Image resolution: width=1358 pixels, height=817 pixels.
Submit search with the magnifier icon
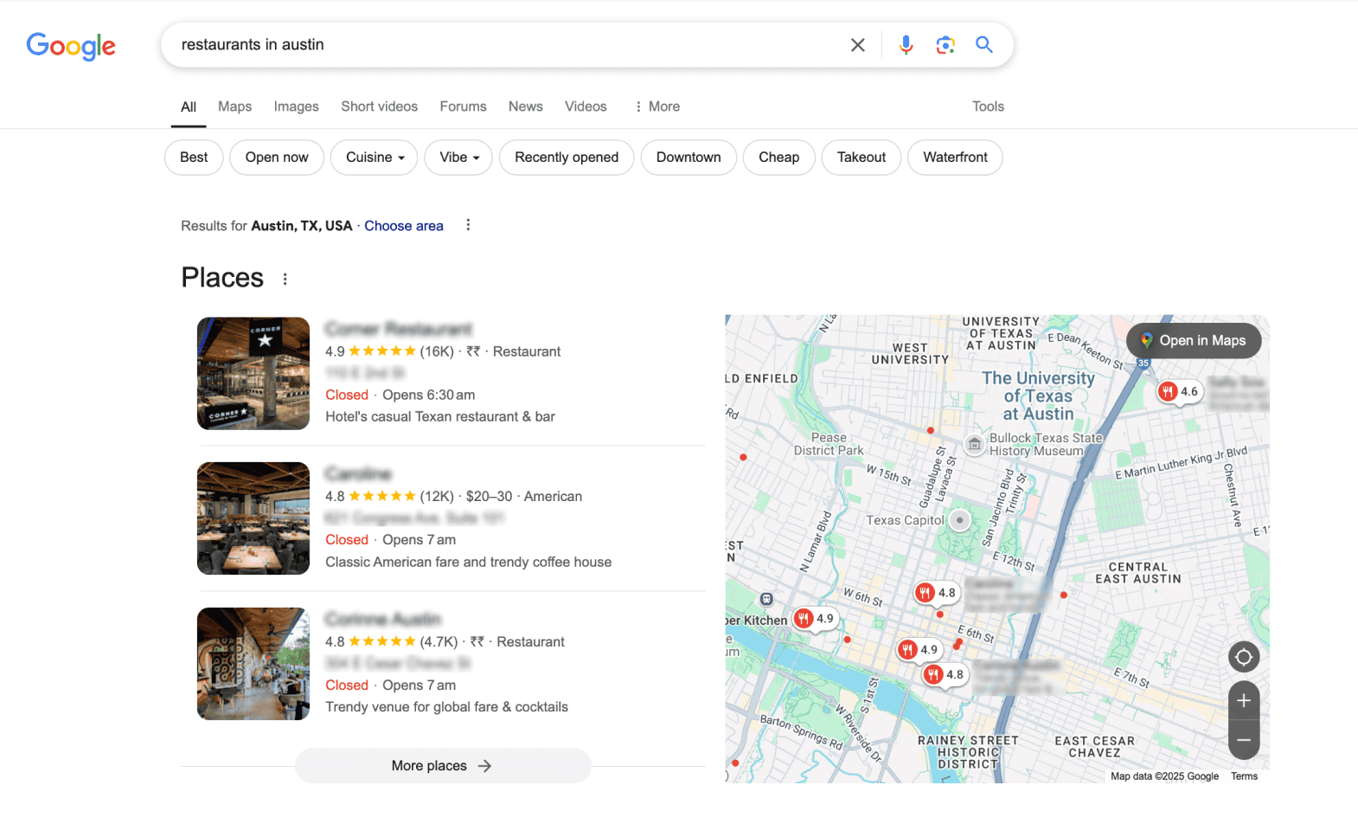[984, 45]
